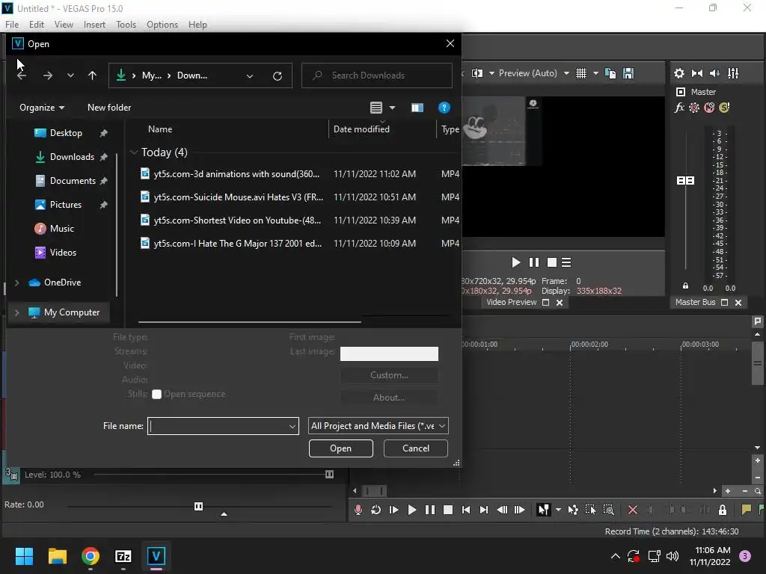Open the Options menu

(162, 25)
